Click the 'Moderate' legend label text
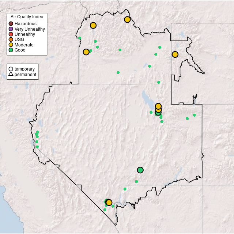234x234 pixels. 24,45
